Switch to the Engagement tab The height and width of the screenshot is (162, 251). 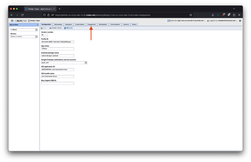click(91, 24)
